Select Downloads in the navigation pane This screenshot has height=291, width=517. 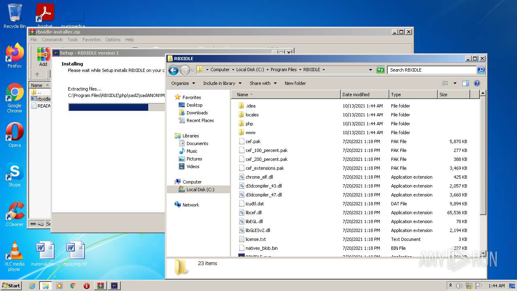tap(197, 113)
